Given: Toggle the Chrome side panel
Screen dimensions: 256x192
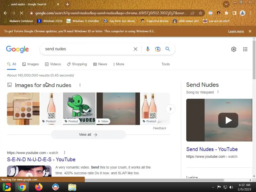Looking at the screenshot, I should click(x=234, y=13).
